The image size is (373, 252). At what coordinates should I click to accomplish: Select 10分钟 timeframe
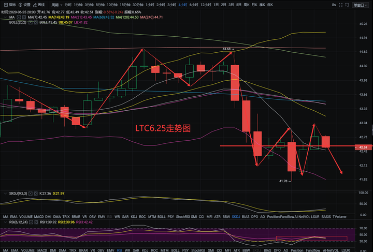pos(112,5)
